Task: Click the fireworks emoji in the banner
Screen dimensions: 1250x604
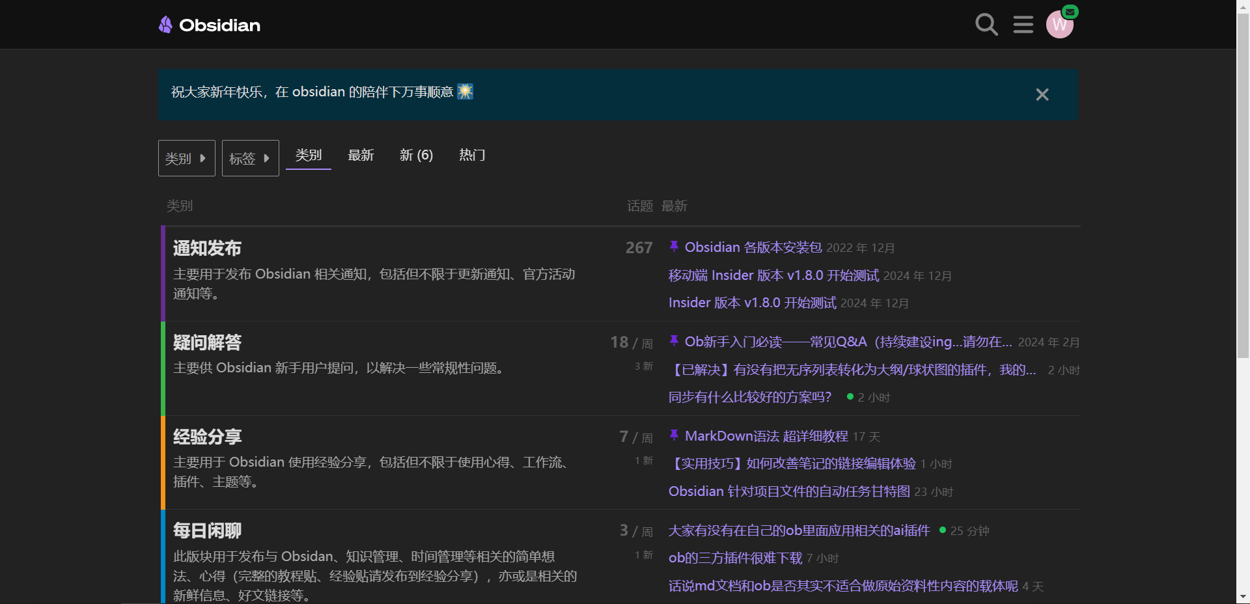Action: (465, 92)
